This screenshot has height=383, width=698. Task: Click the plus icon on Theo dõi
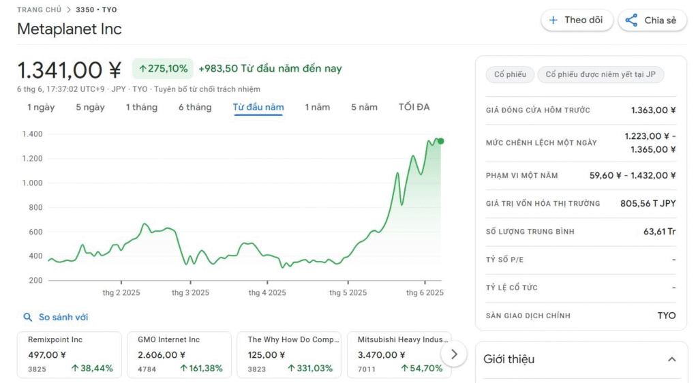553,20
